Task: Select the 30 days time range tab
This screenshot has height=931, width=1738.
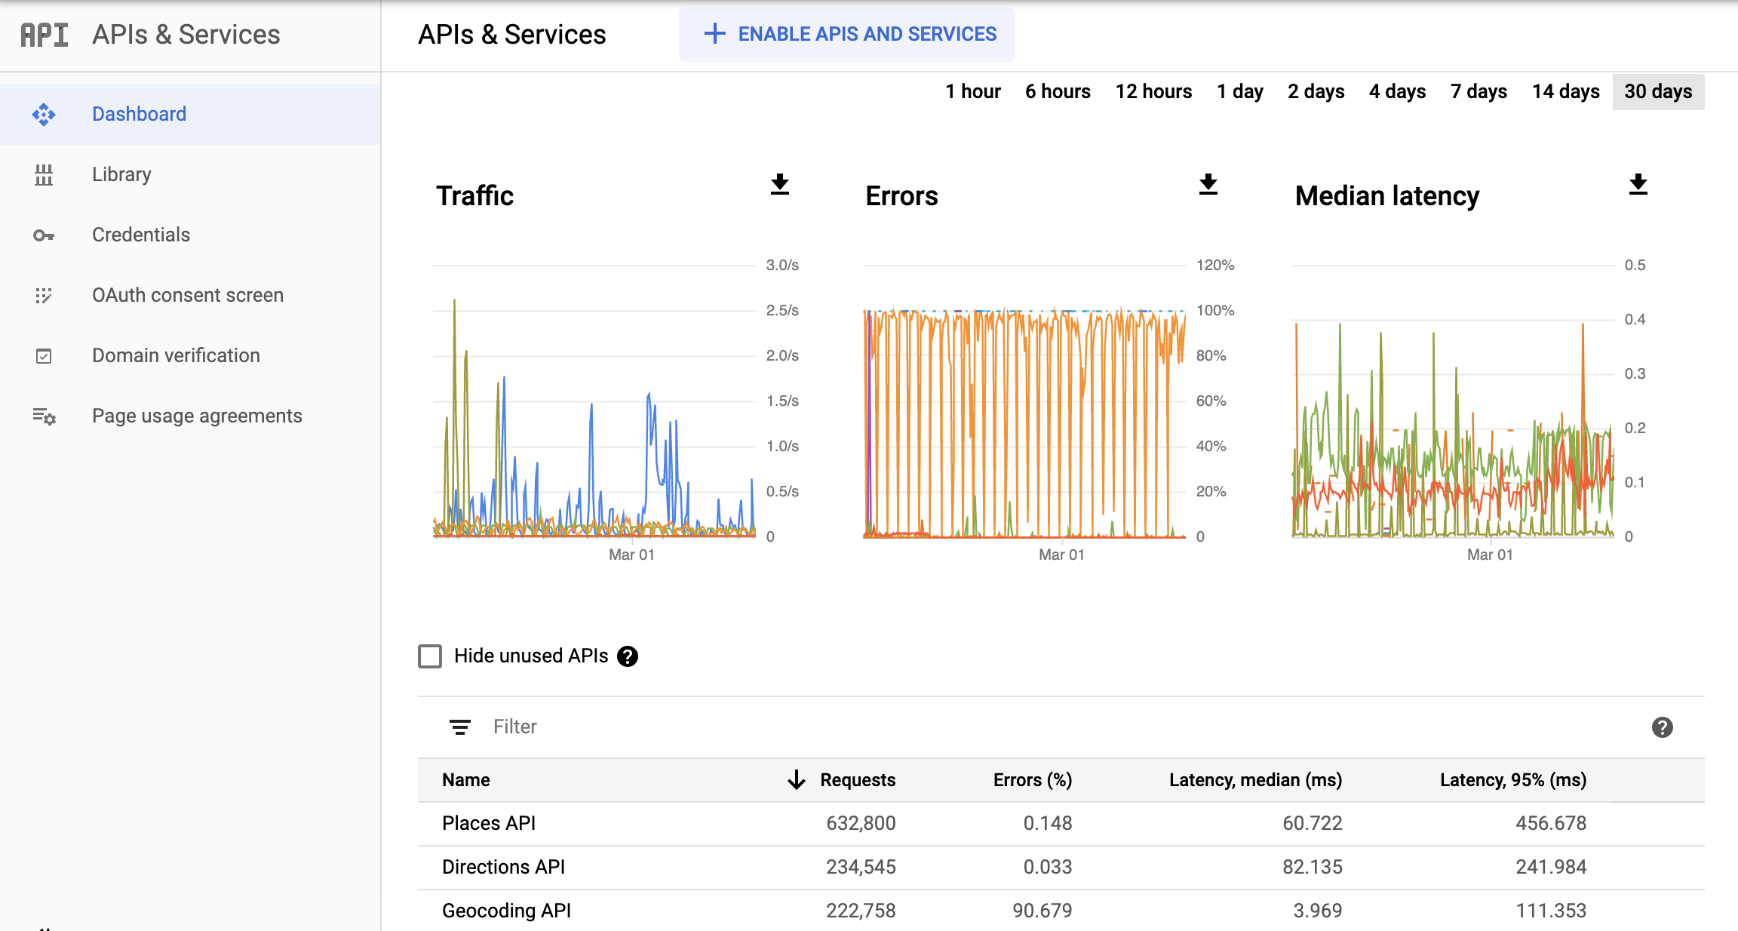Action: [x=1657, y=90]
